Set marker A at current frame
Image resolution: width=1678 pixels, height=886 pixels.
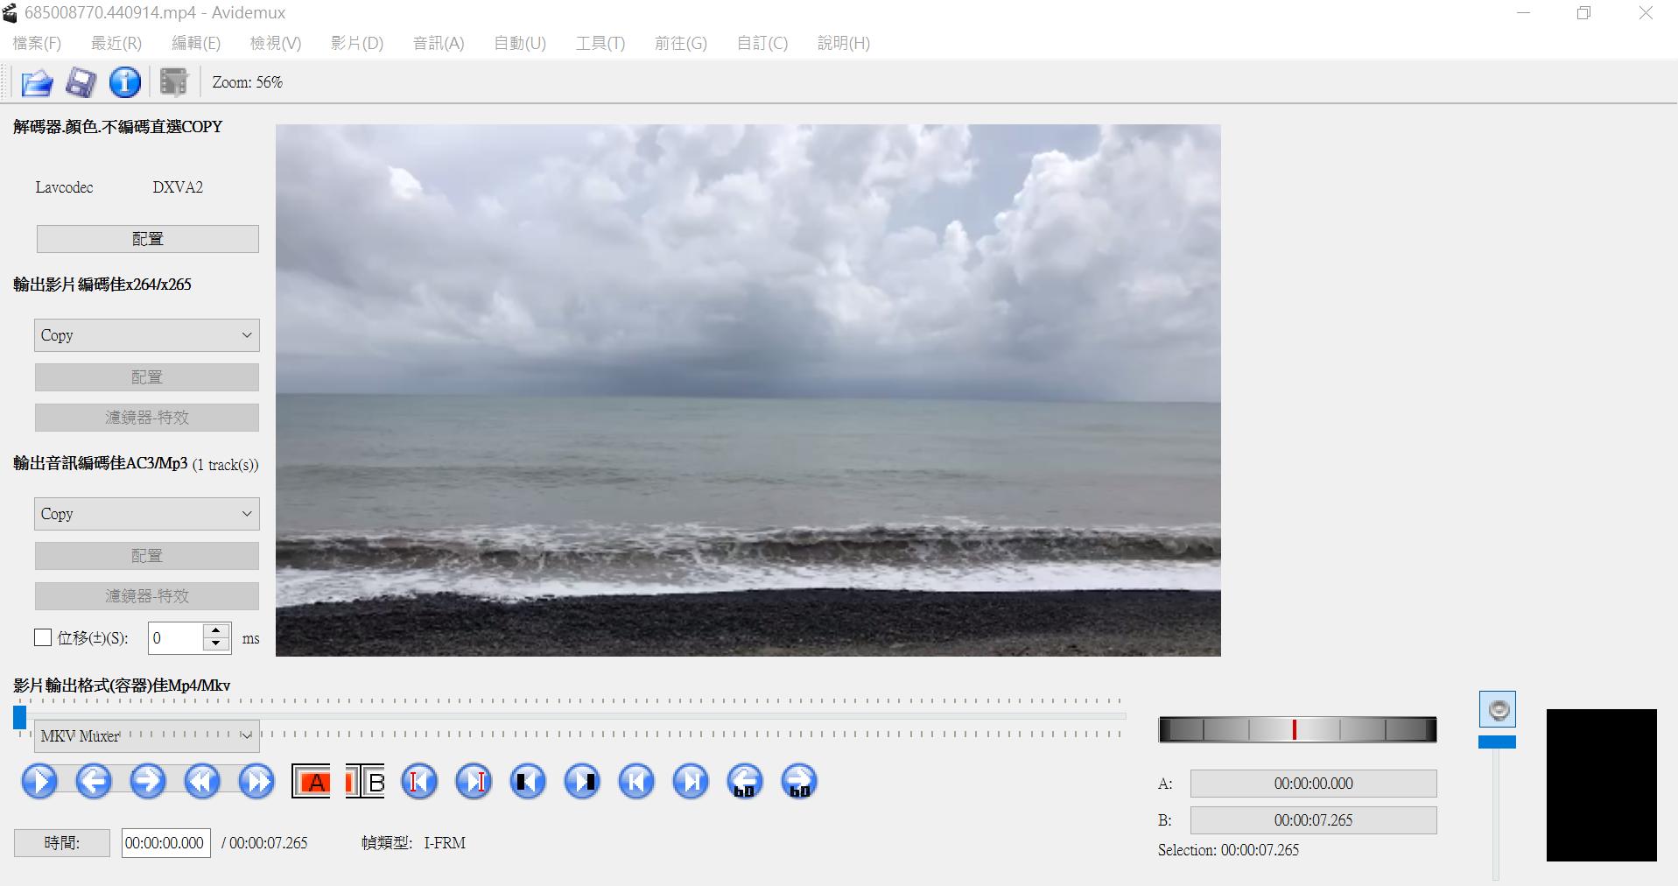pyautogui.click(x=312, y=781)
